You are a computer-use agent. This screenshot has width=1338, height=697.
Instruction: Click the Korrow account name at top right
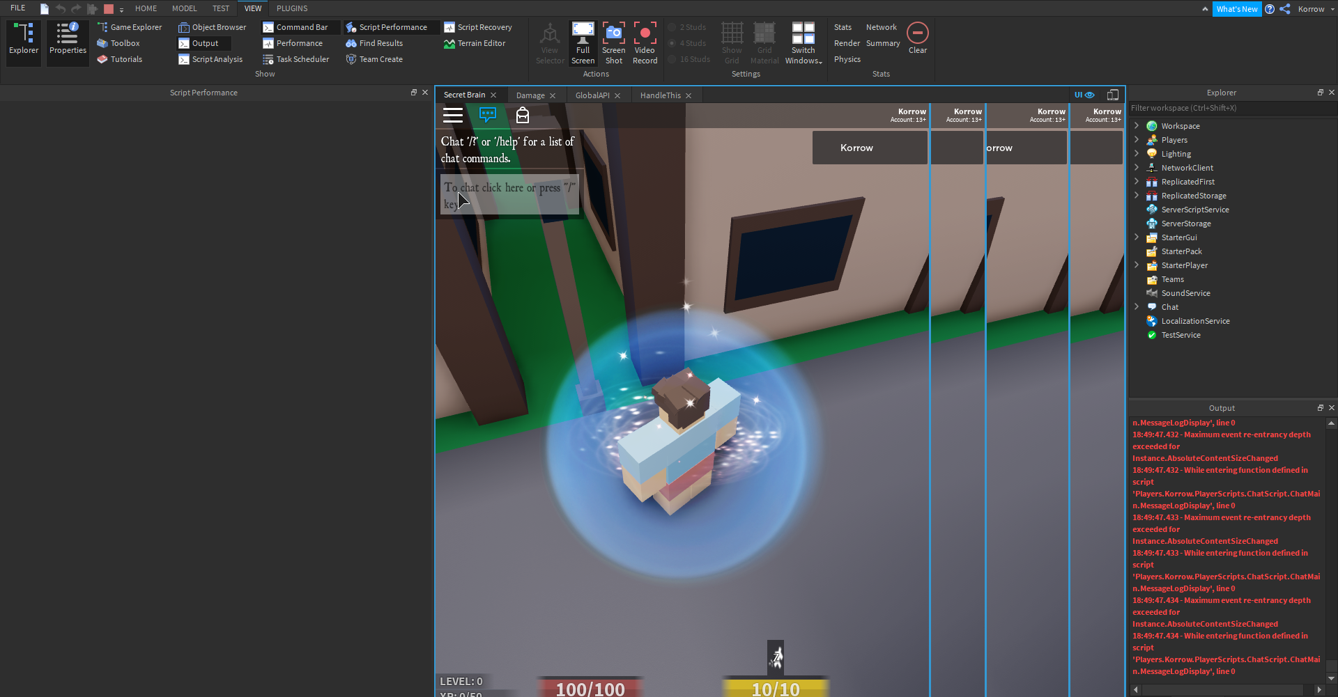1311,9
